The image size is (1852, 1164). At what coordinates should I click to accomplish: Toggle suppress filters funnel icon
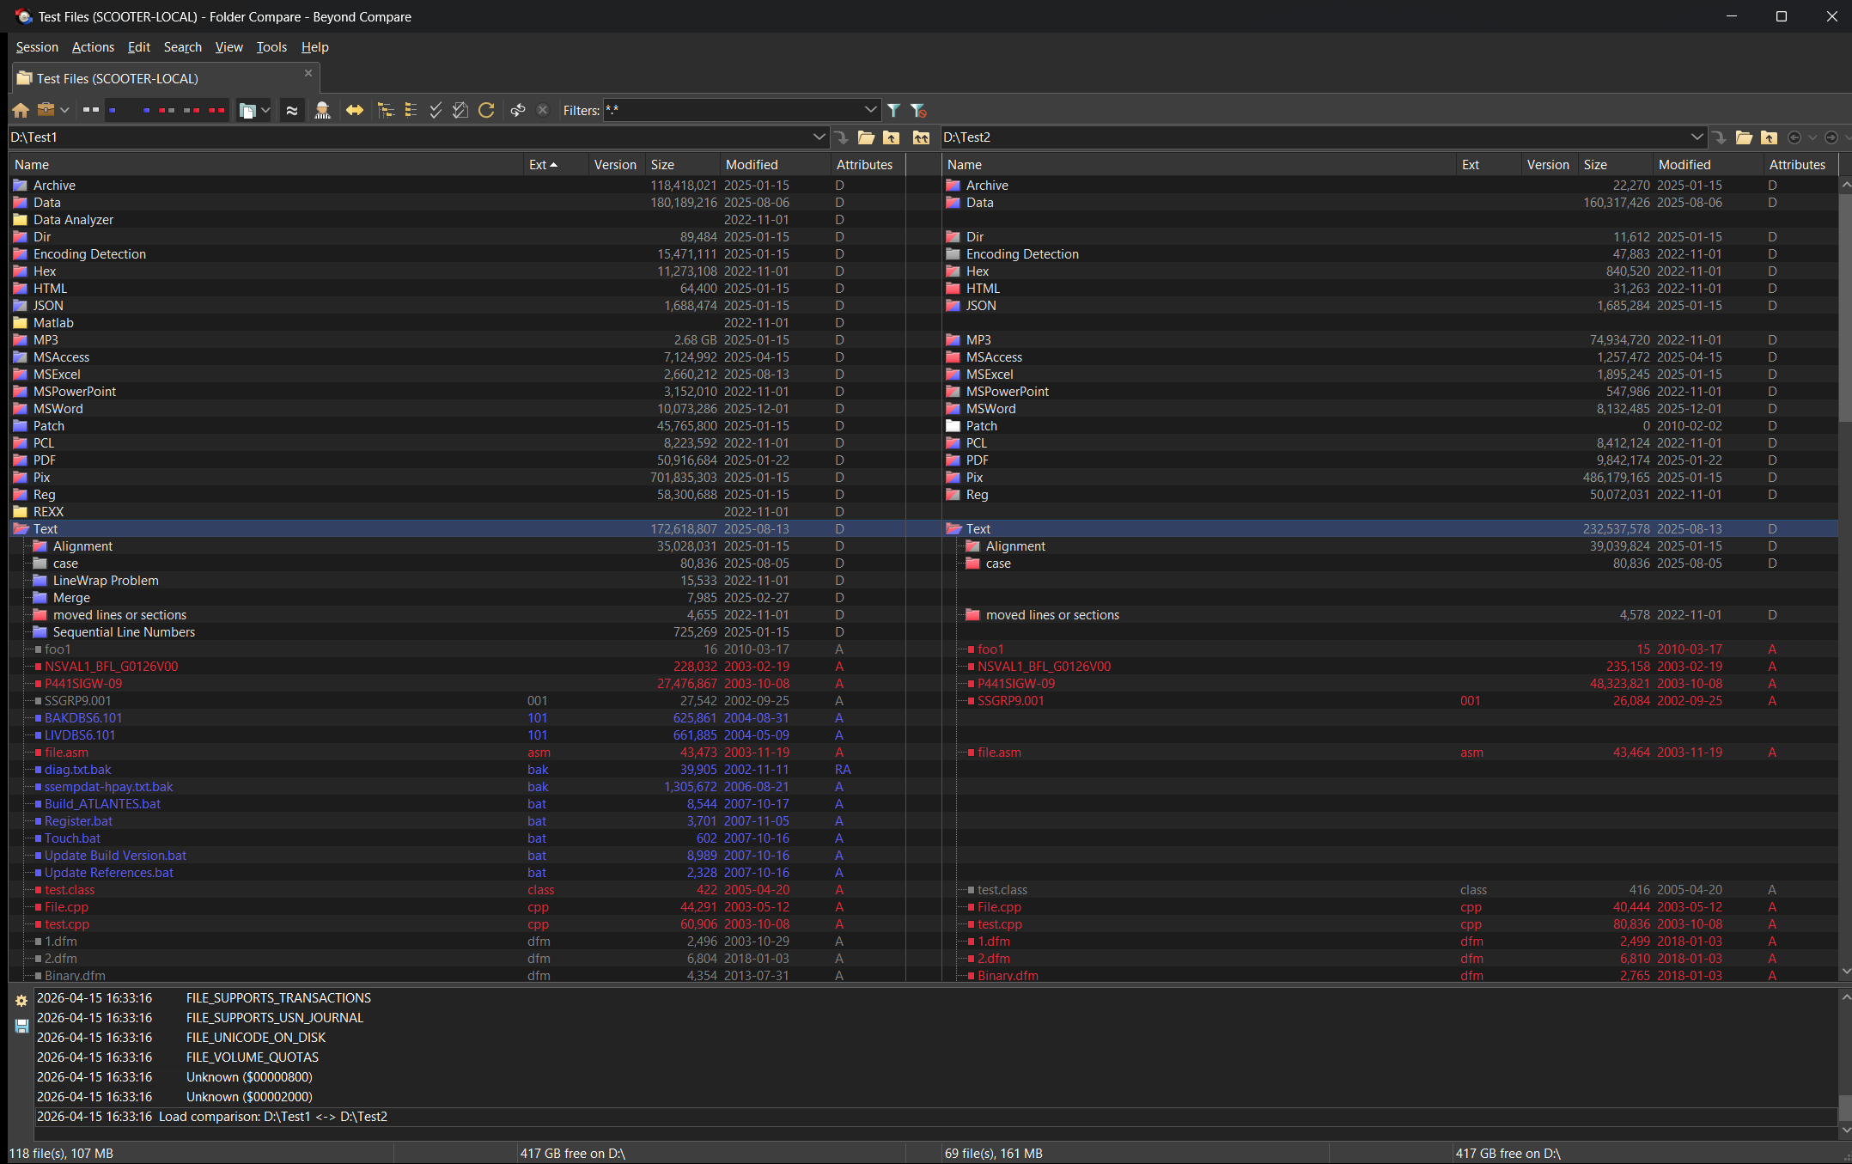[x=918, y=110]
